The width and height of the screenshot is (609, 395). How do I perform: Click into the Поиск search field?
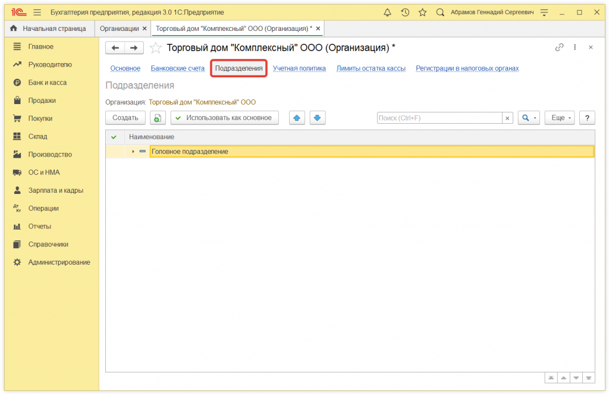point(439,118)
